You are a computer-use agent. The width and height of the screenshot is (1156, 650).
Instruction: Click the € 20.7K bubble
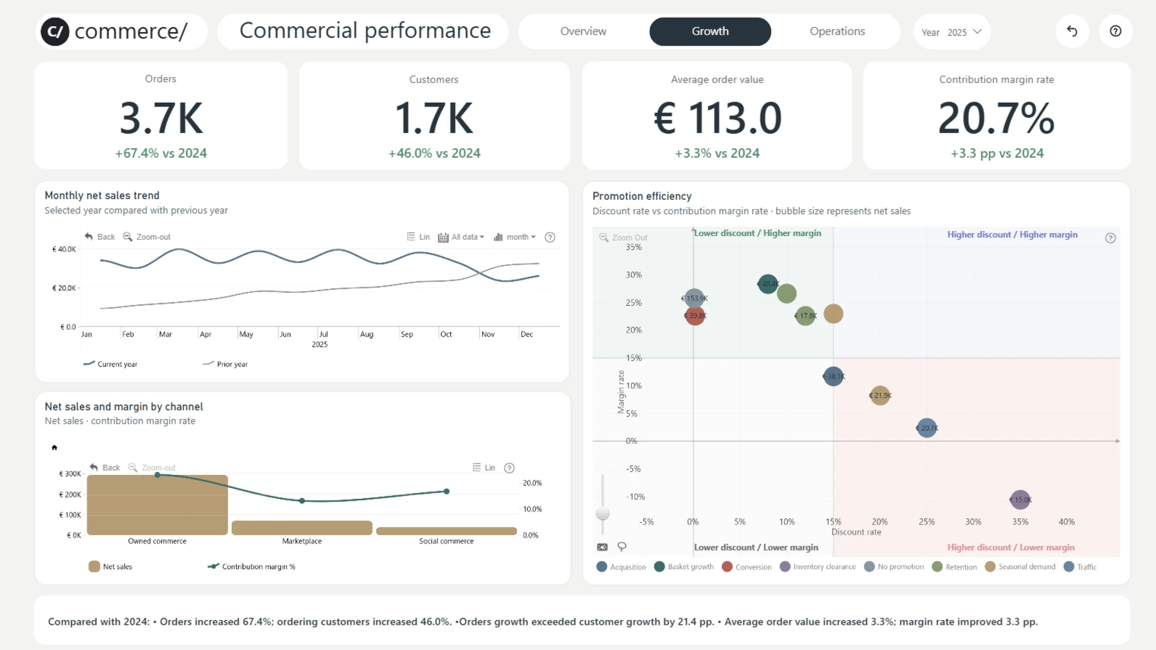(927, 428)
